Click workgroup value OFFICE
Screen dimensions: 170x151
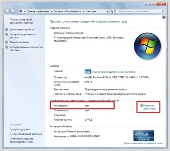(x=89, y=119)
